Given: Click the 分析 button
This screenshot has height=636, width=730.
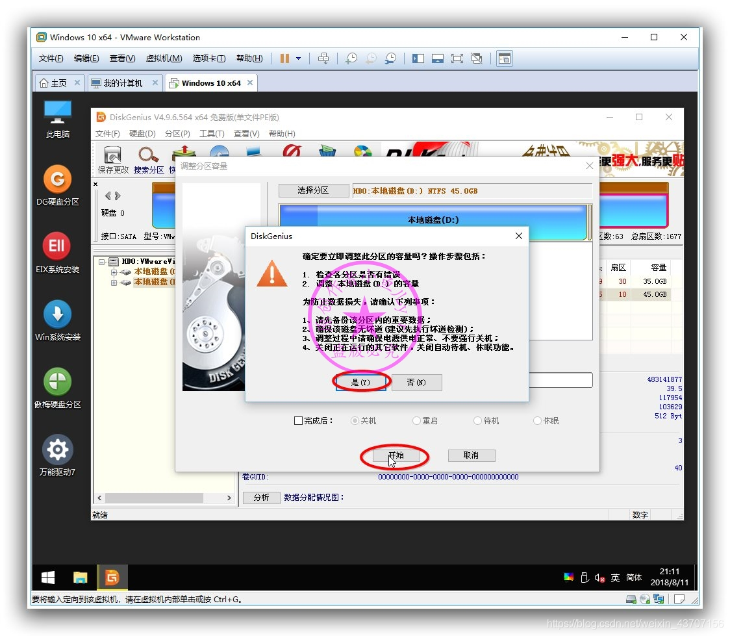Looking at the screenshot, I should 261,498.
